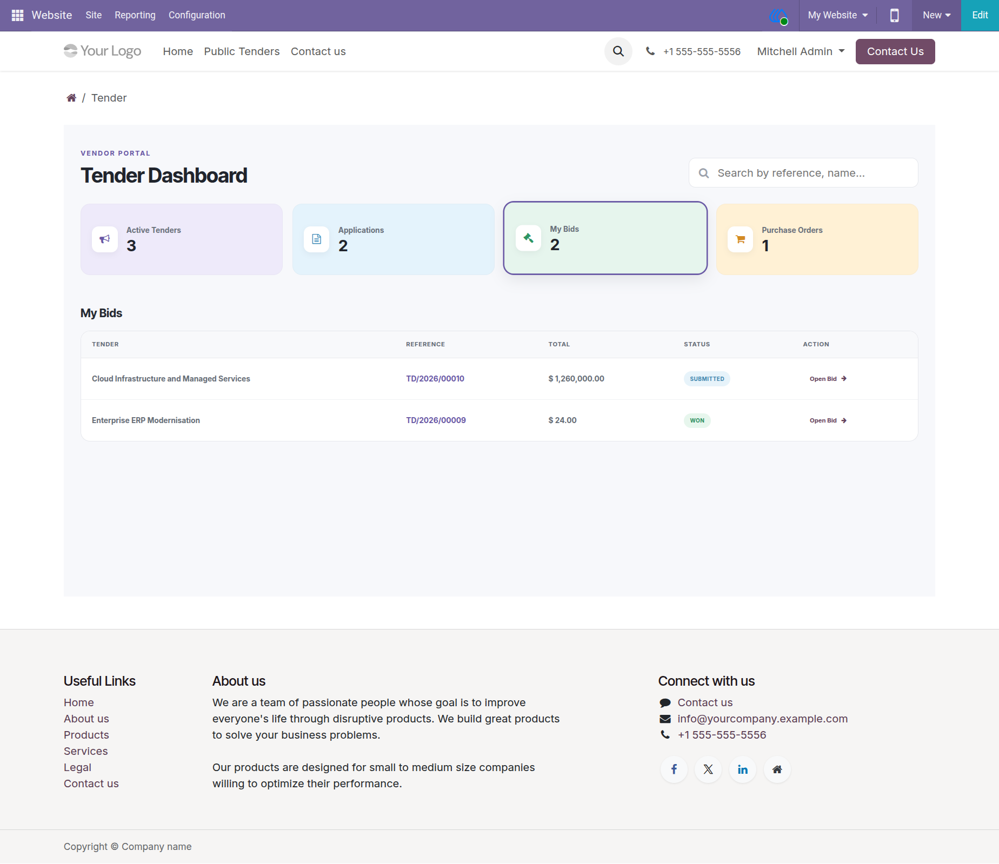Viewport: 999px width, 864px height.
Task: Click the header phone icon
Action: click(x=650, y=51)
